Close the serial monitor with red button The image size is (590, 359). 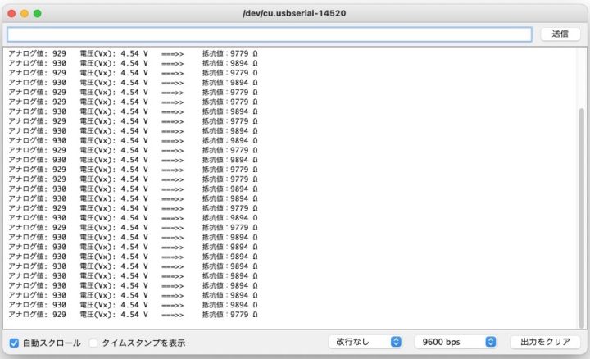(x=11, y=14)
